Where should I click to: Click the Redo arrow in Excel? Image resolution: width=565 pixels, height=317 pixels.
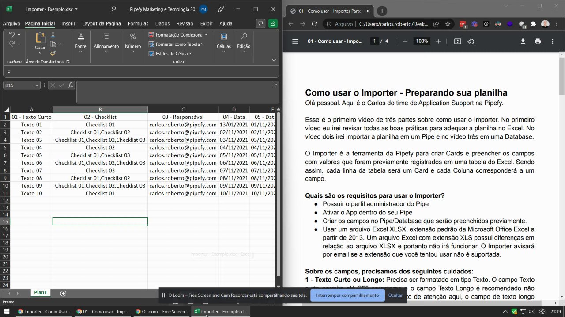(x=12, y=44)
